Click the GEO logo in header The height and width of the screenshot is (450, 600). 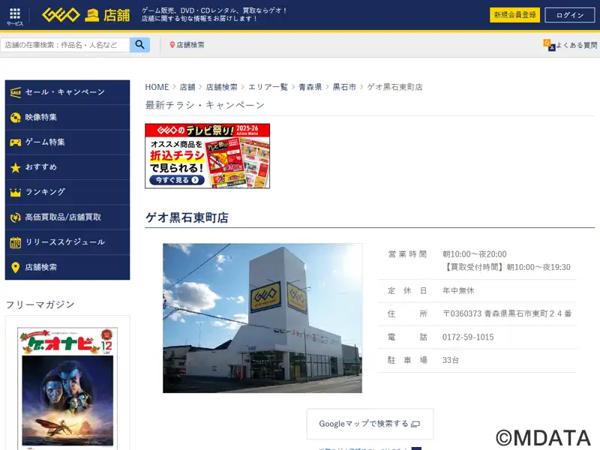[61, 15]
